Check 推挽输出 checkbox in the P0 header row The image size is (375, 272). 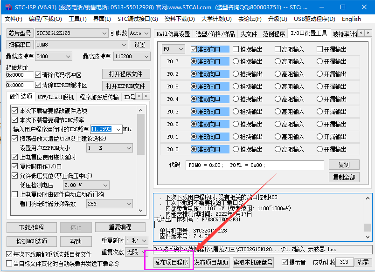[x=236, y=49]
